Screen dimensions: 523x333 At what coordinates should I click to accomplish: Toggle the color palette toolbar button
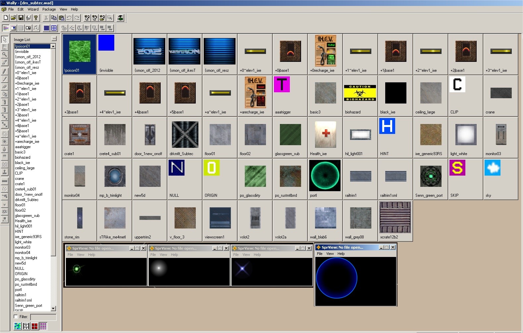pyautogui.click(x=6, y=28)
